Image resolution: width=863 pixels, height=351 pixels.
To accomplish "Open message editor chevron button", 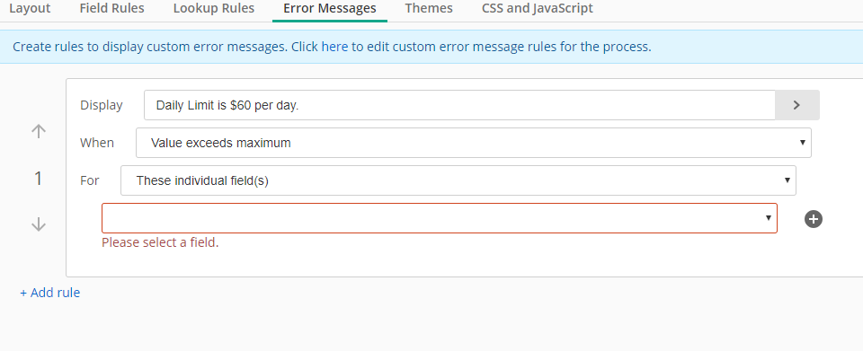I will [796, 105].
